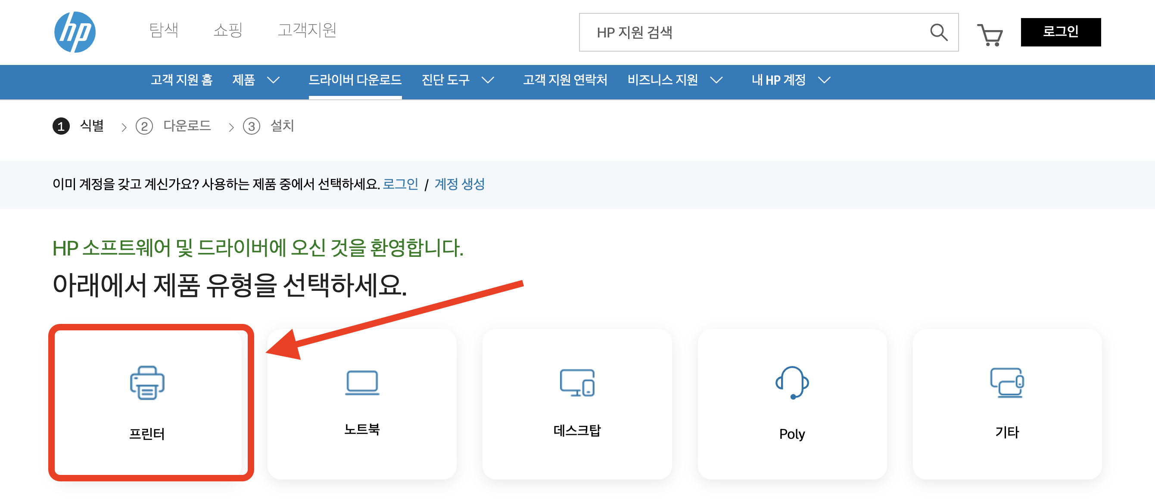The image size is (1155, 499).
Task: Expand the 제품 dropdown menu
Action: point(255,80)
